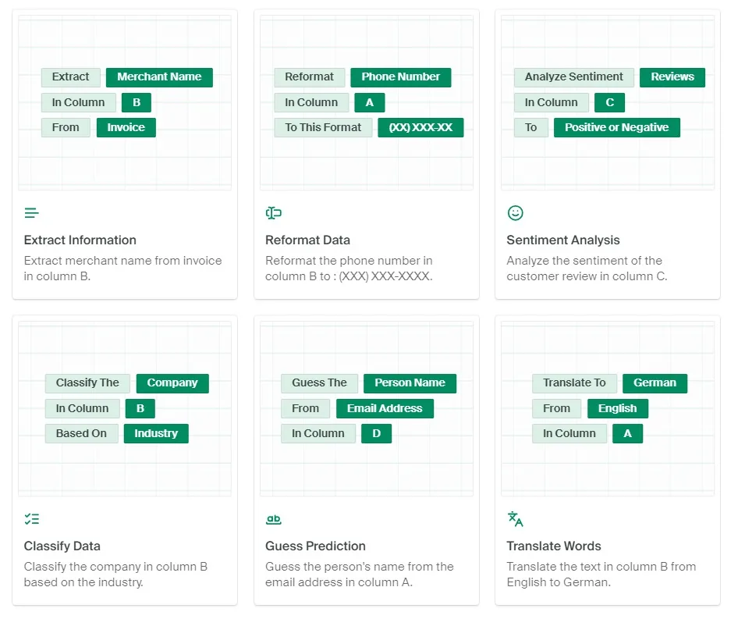Image resolution: width=738 pixels, height=619 pixels.
Task: Click the Industry green tag
Action: tap(156, 433)
